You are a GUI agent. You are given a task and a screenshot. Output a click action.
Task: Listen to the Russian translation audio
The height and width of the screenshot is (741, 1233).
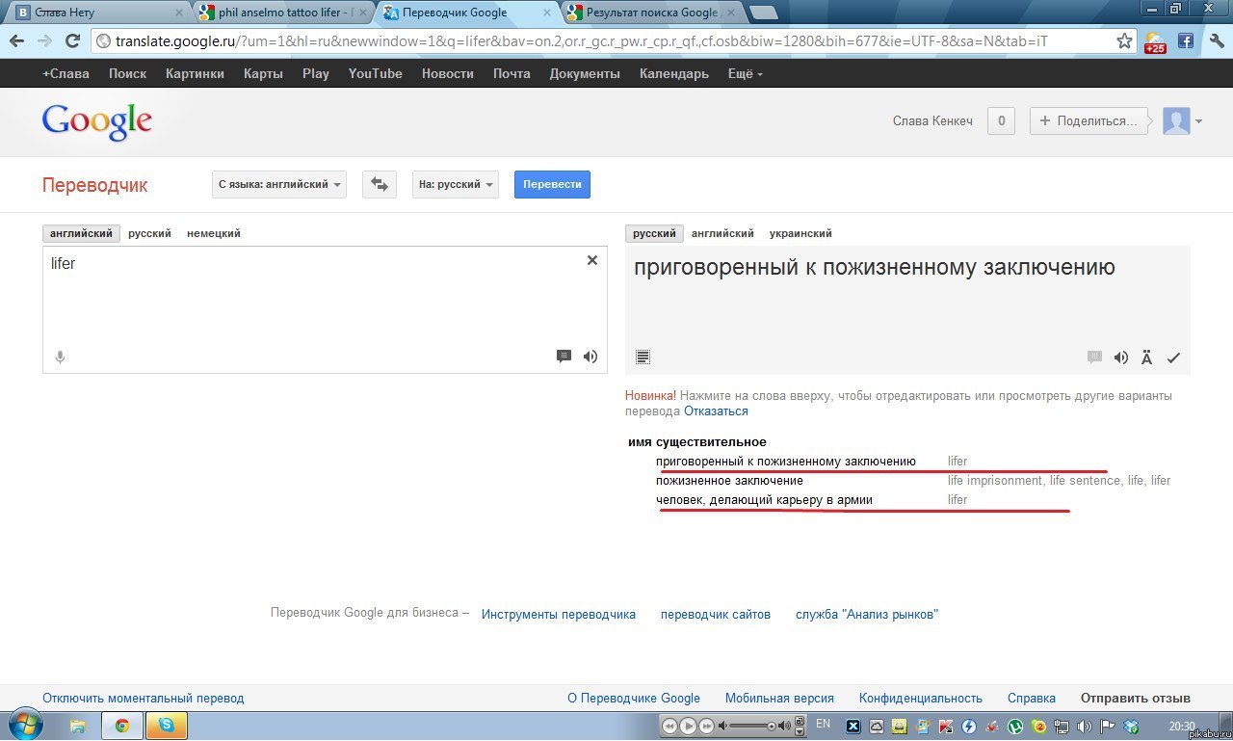(x=1121, y=357)
